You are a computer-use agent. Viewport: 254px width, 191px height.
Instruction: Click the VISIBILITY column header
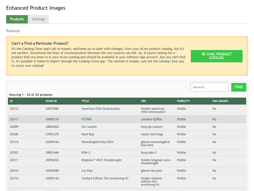(183, 101)
